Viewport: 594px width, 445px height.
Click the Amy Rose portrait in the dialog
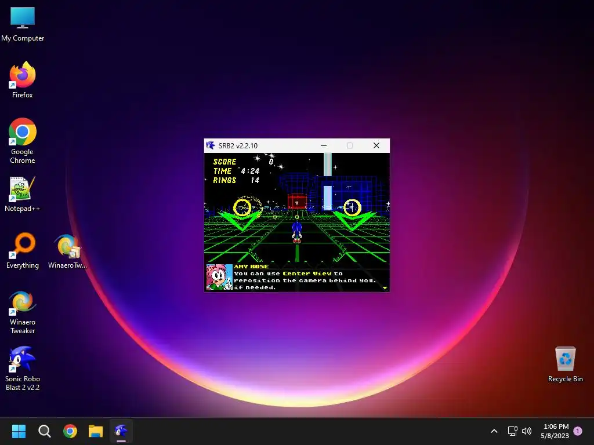219,277
